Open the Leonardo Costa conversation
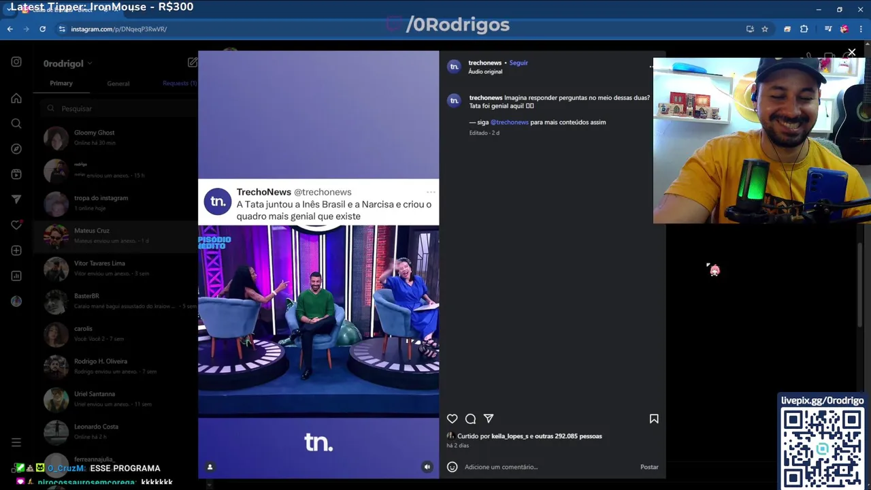Viewport: 871px width, 490px height. coord(116,432)
